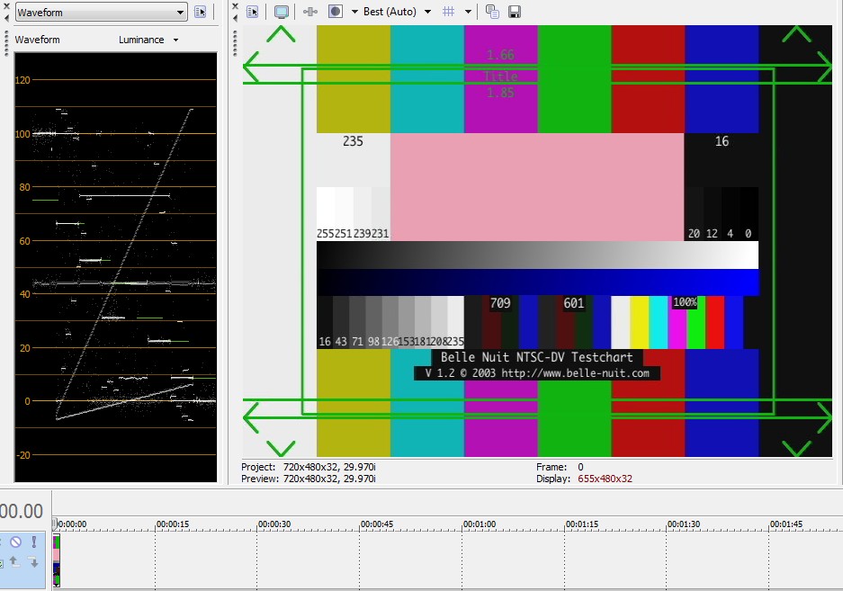The height and width of the screenshot is (591, 843).
Task: Click the 709 label in the test chart
Action: [500, 303]
